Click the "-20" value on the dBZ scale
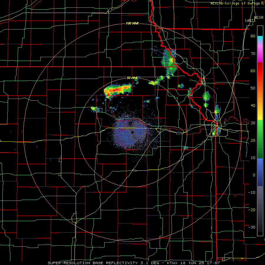Image resolution: width=265 pixels, height=265 pixels. point(252,210)
